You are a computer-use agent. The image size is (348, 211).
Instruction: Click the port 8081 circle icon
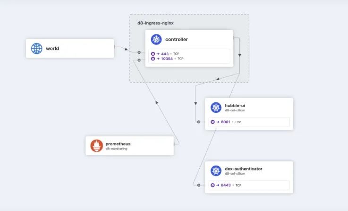coord(212,122)
